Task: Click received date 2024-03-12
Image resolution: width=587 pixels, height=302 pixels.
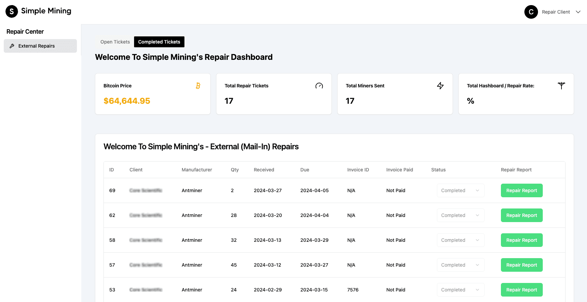Action: (x=267, y=265)
